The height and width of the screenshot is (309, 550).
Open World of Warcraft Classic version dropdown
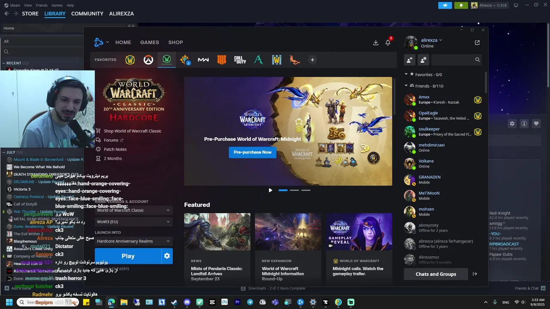tap(134, 210)
